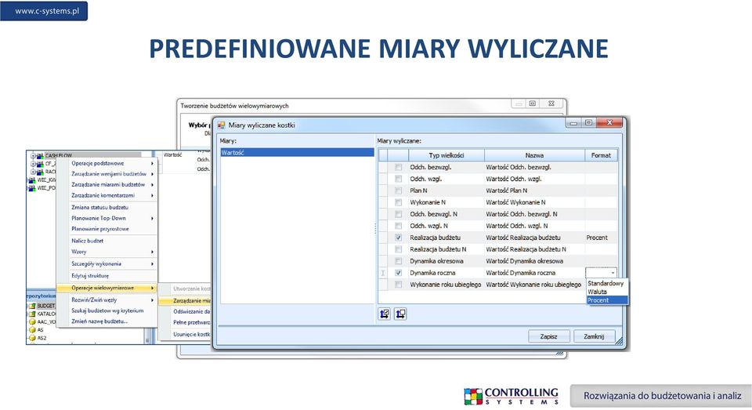
Task: Click the KATALO folder icon in repository
Action: click(33, 314)
